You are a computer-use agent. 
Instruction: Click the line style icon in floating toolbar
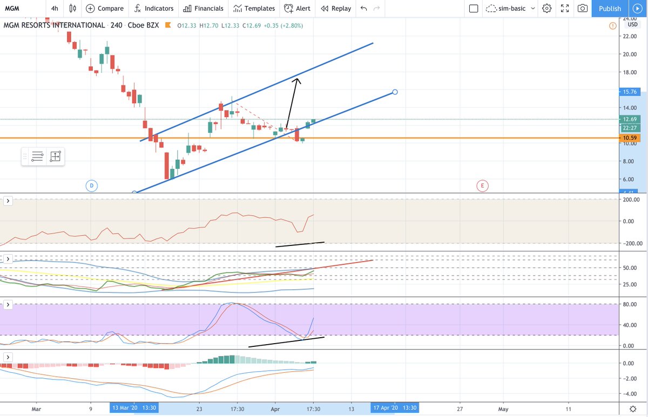click(37, 157)
